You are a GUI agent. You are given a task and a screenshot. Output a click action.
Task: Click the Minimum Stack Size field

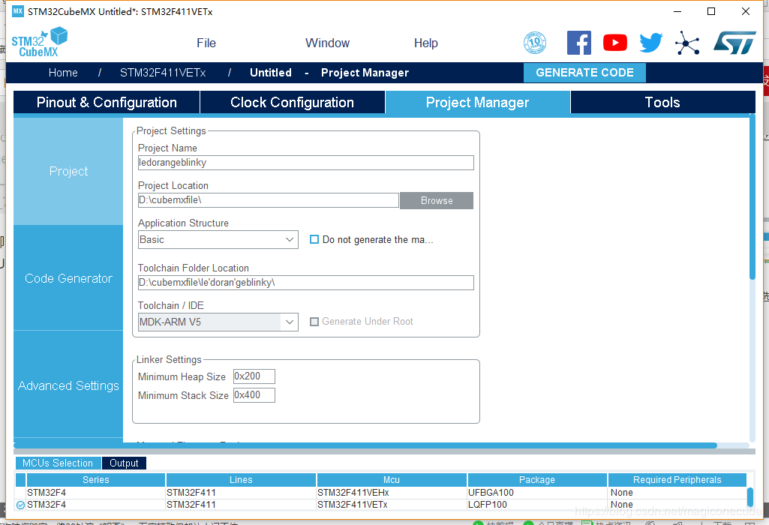254,395
